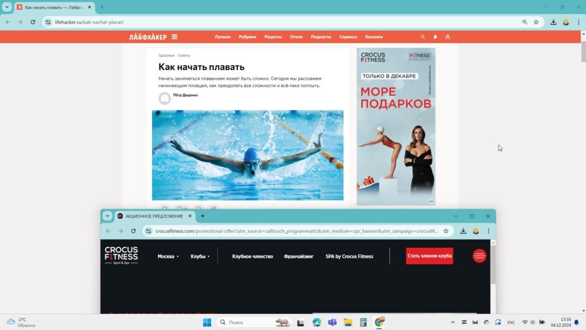Click the Windows taskbar search field
This screenshot has height=330, width=586.
click(x=252, y=323)
